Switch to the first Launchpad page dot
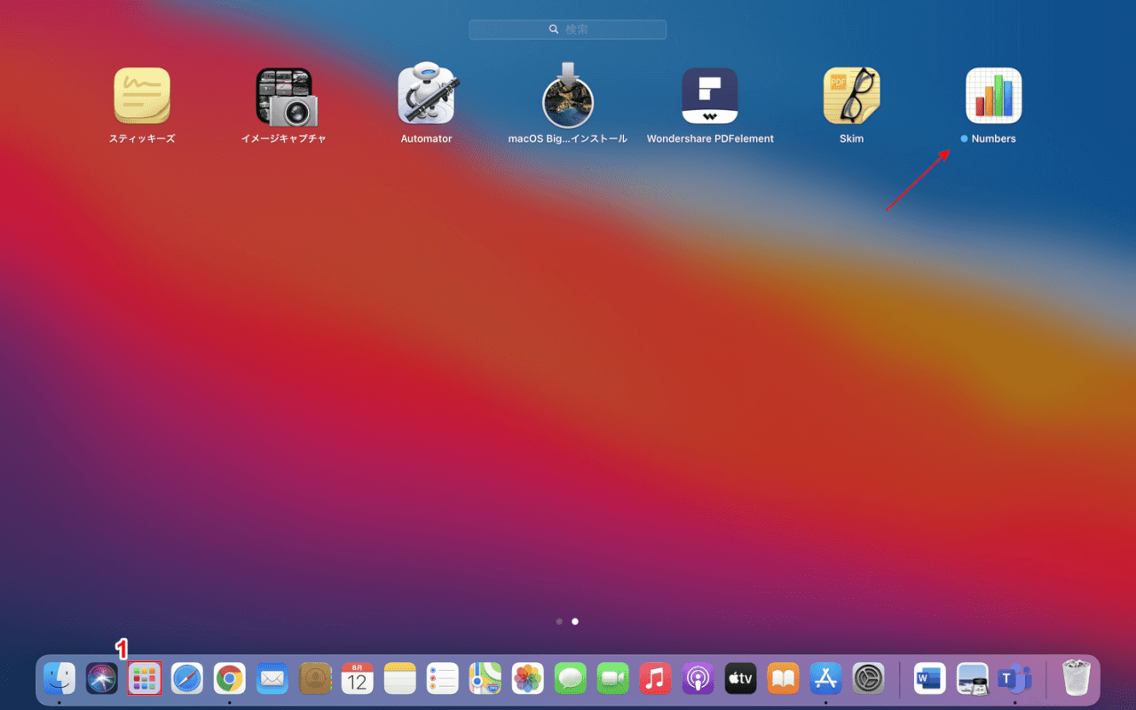This screenshot has width=1136, height=710. coord(559,621)
